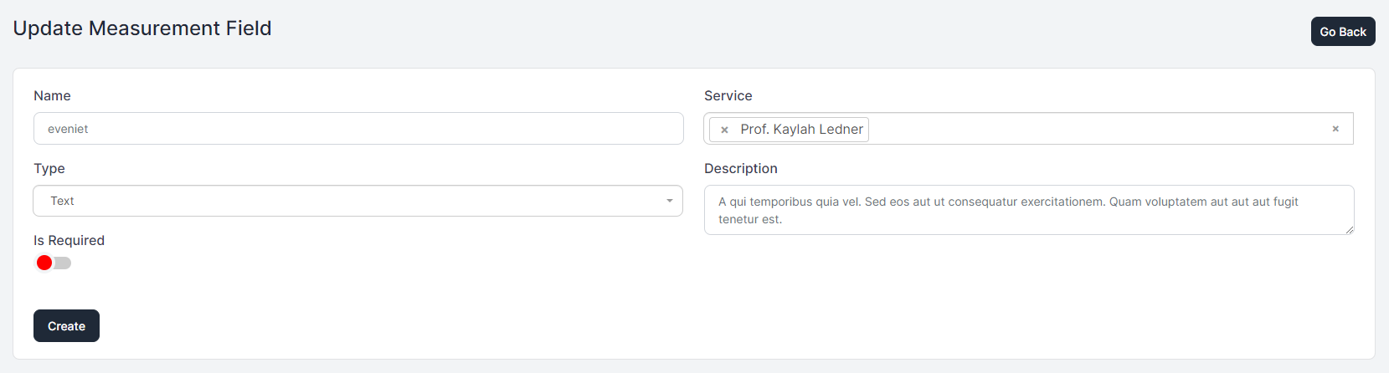
Task: Click the Create button
Action: pyautogui.click(x=66, y=326)
